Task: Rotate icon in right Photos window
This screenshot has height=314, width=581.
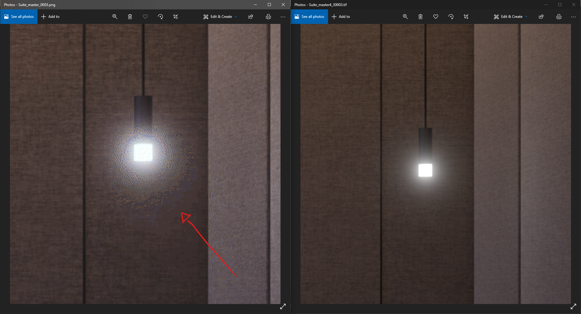Action: tap(451, 17)
